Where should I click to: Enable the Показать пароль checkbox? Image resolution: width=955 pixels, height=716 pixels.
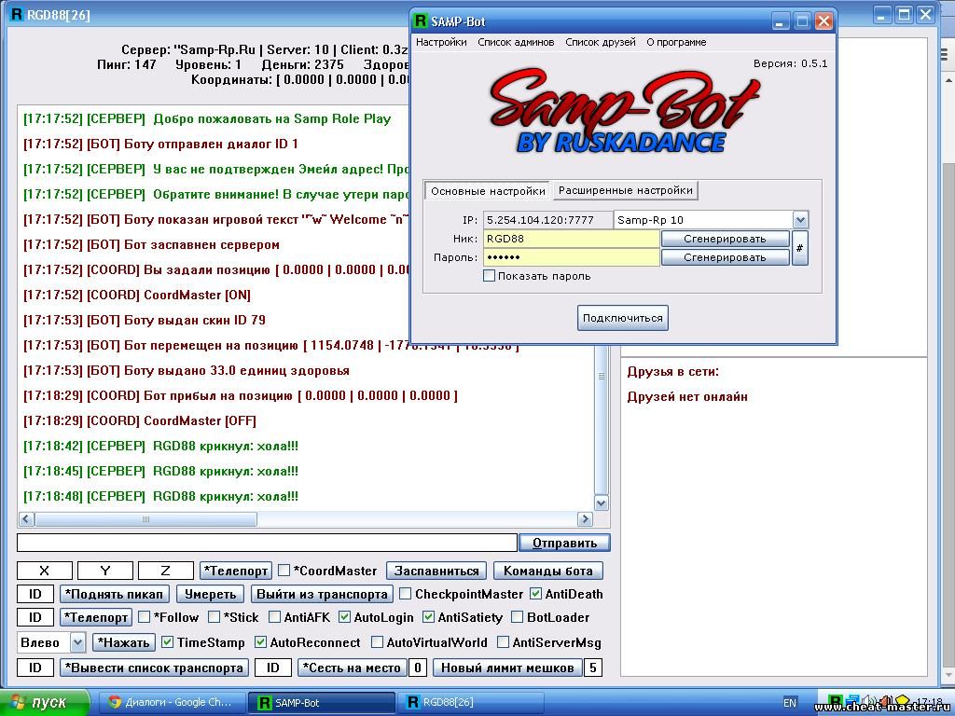coord(489,276)
